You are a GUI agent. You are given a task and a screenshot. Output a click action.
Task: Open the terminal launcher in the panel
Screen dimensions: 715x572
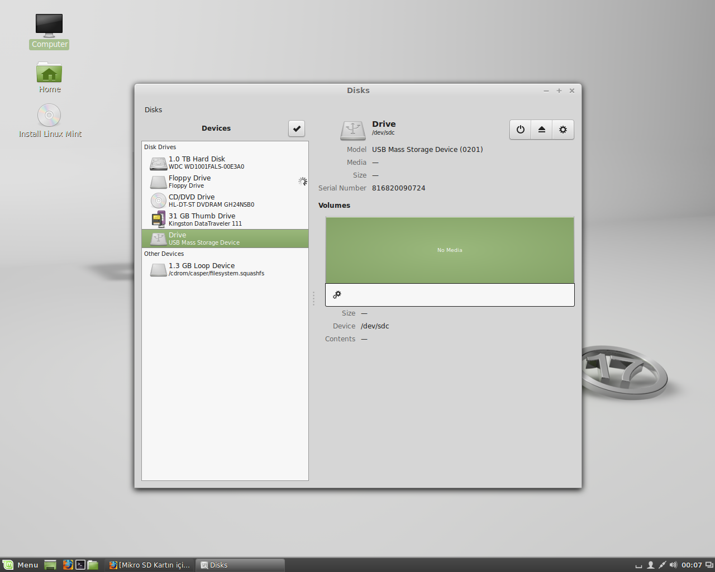(80, 565)
